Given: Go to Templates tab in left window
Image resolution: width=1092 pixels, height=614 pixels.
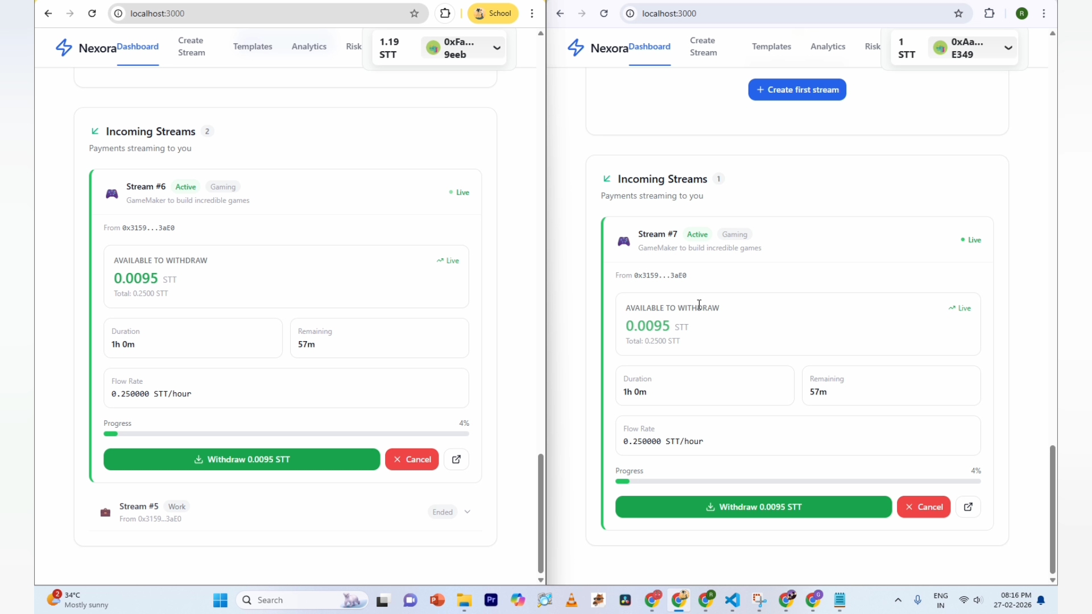Looking at the screenshot, I should (253, 47).
